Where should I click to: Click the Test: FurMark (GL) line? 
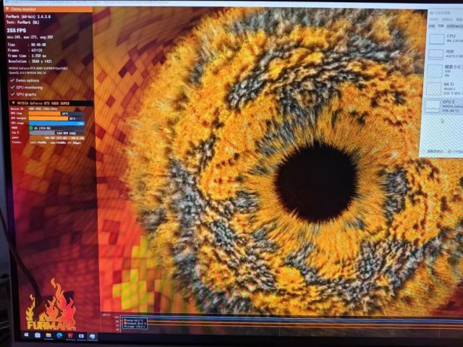tap(22, 22)
